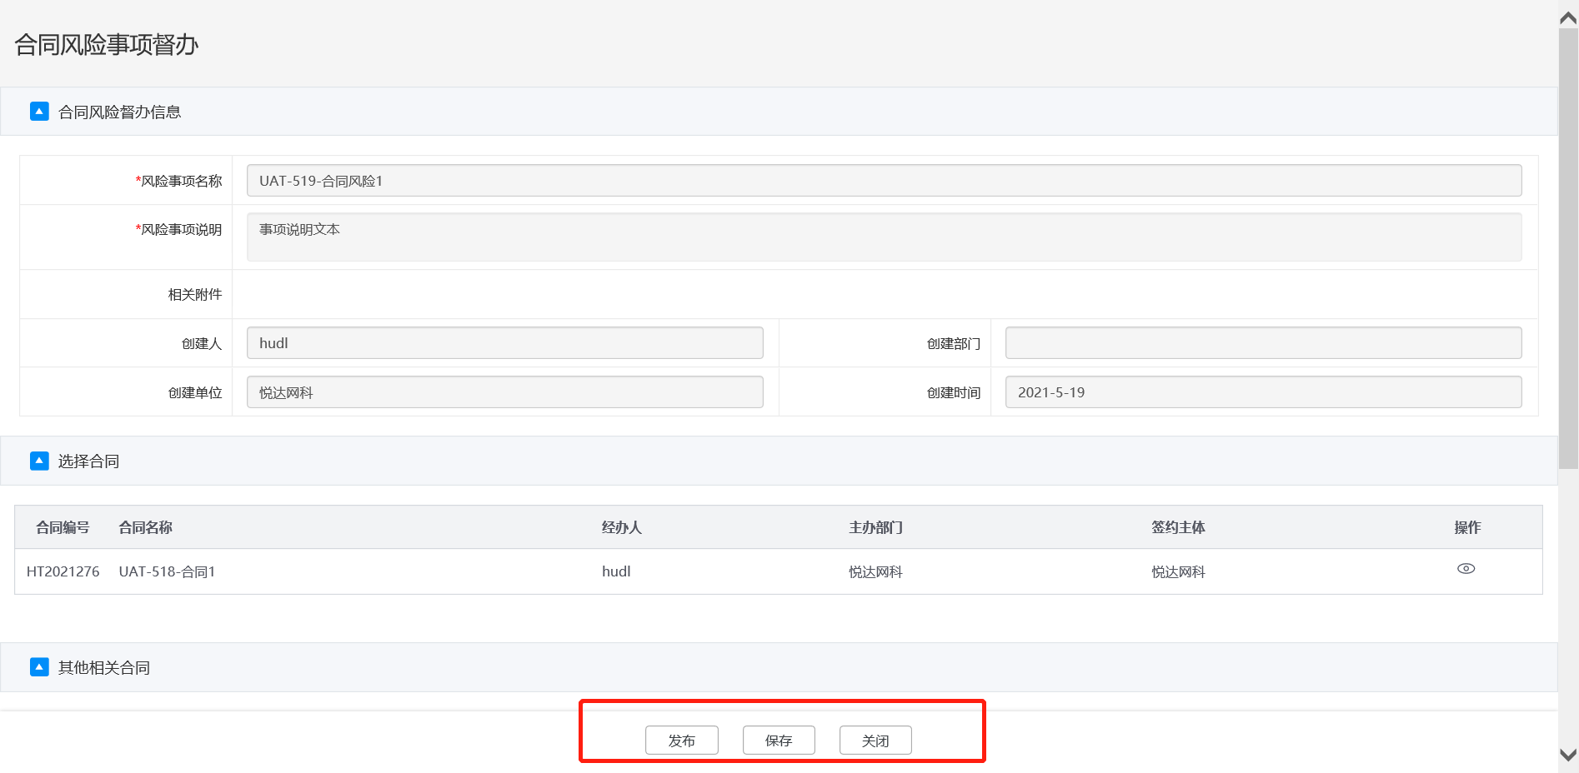This screenshot has width=1579, height=773.
Task: Click the vertical scrollbar thumb
Action: [1568, 250]
